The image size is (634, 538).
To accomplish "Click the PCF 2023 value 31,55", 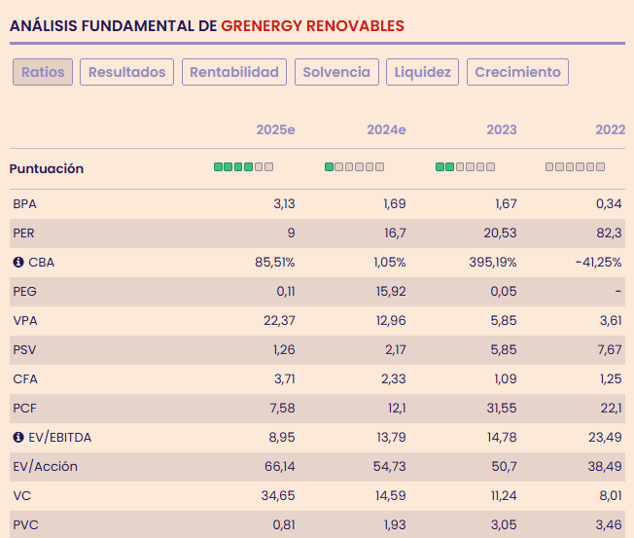I will tap(502, 409).
